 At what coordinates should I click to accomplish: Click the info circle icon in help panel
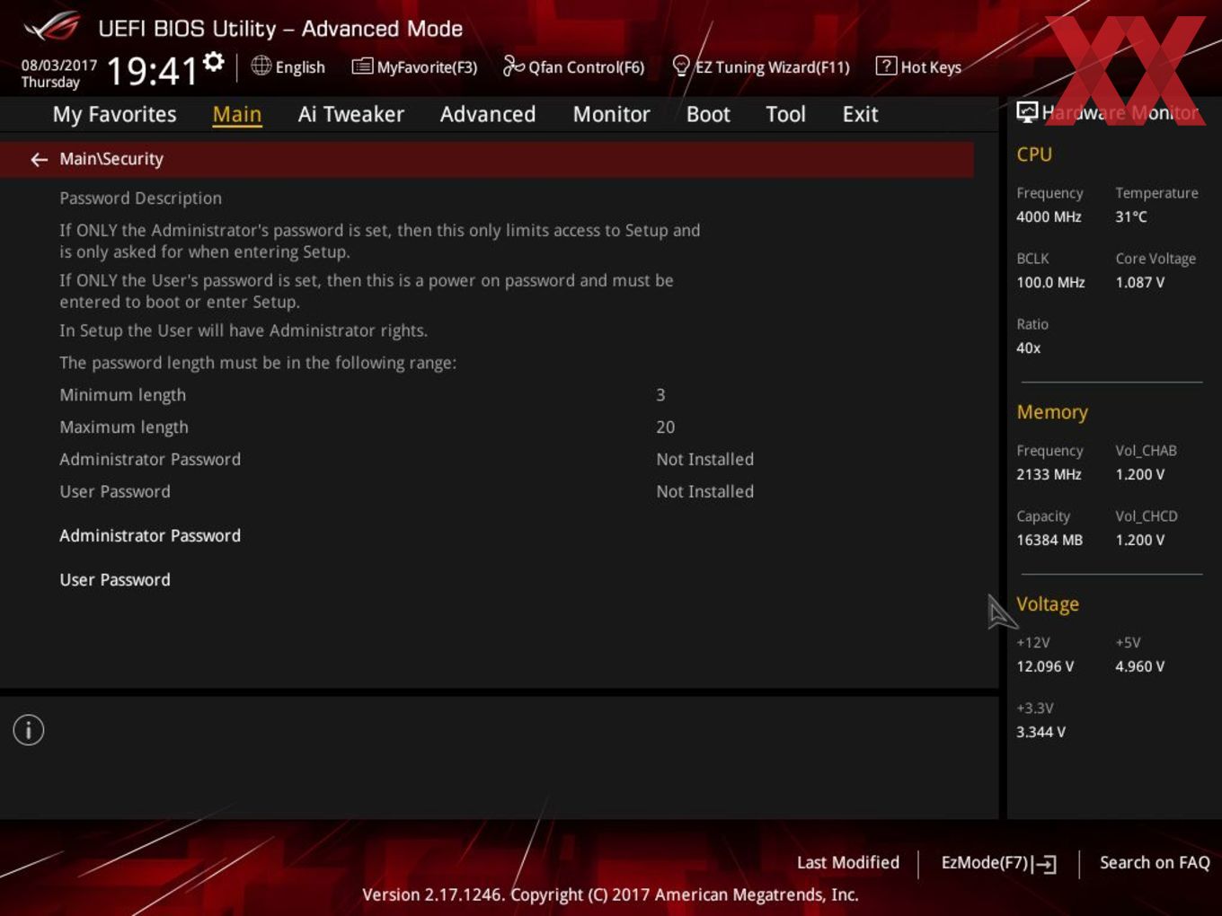coord(29,730)
